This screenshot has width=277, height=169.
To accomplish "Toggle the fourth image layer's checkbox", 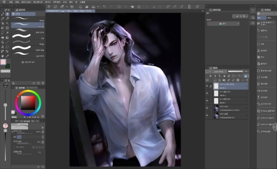I will [x=211, y=108].
